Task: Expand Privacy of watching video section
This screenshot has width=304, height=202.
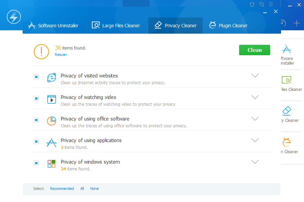Action: (x=255, y=97)
